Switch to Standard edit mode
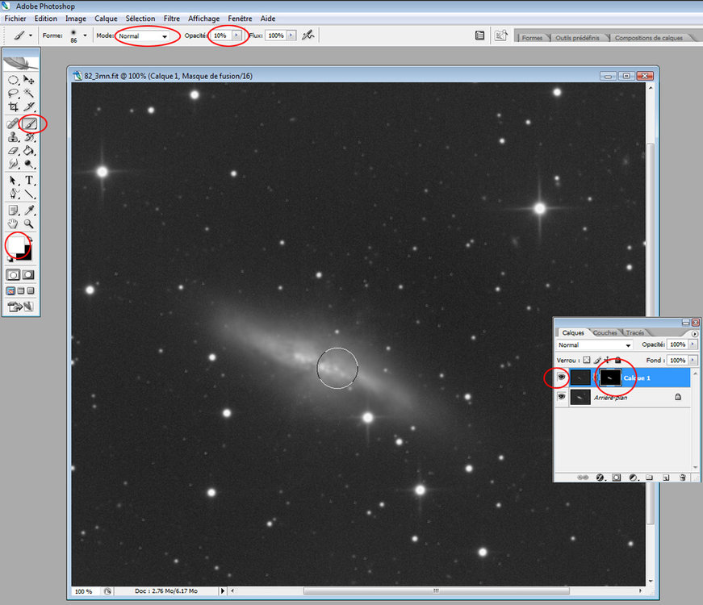Viewport: 703px width, 605px height. pyautogui.click(x=13, y=275)
